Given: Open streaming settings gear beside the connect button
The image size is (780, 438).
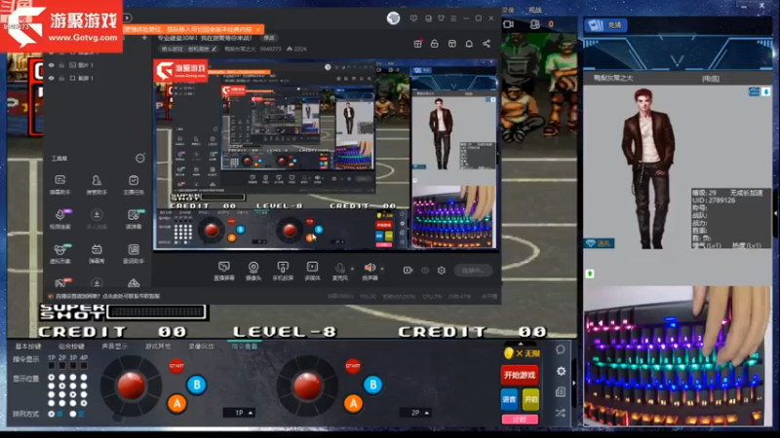Looking at the screenshot, I should [442, 271].
